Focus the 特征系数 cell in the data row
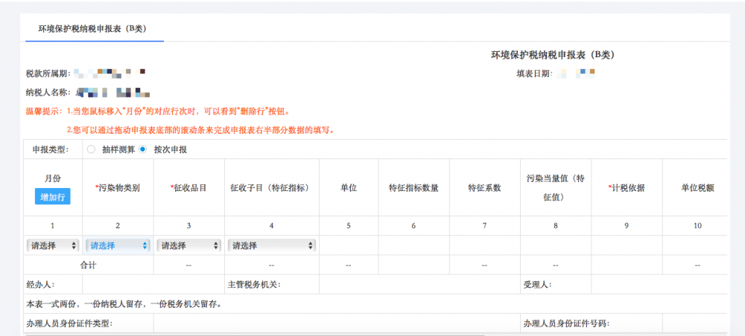745x336 pixels. [484, 245]
